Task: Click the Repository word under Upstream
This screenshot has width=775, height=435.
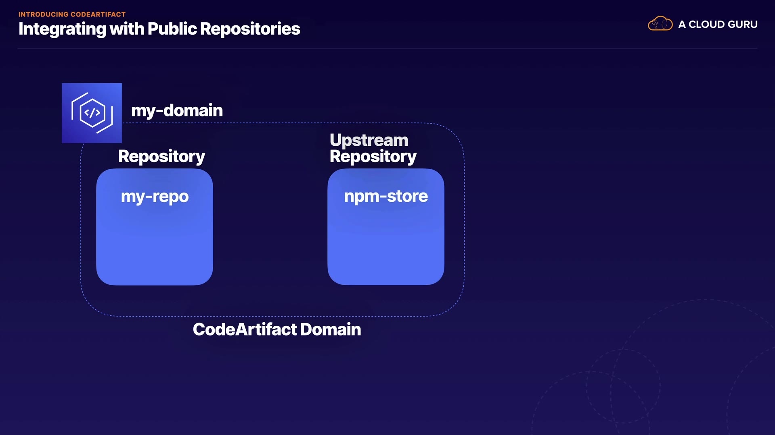Action: coord(373,156)
